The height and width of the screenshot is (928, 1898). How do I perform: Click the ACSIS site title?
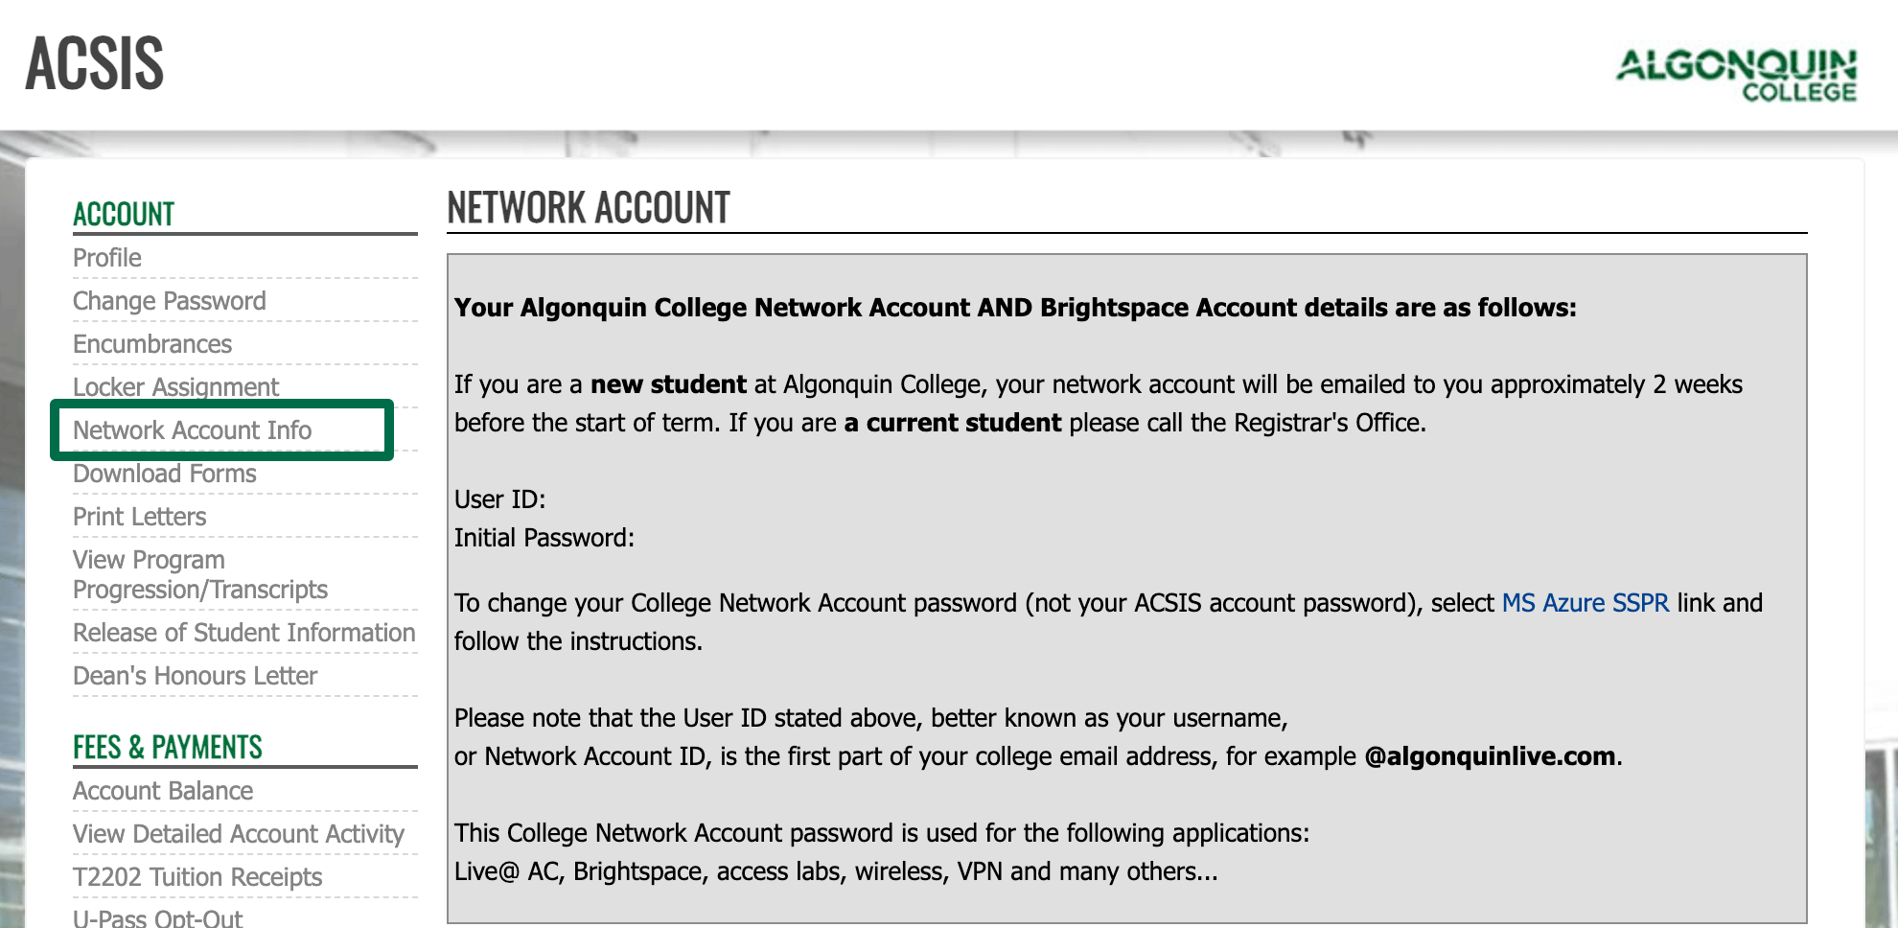pos(95,63)
